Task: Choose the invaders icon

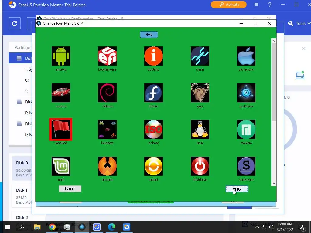Action: tap(107, 129)
